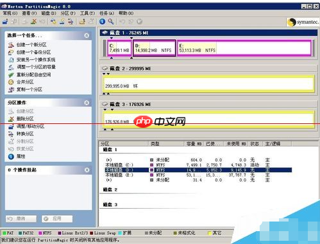Sort by the 主/逻辑 column header
The image size is (320, 244).
pyautogui.click(x=277, y=144)
